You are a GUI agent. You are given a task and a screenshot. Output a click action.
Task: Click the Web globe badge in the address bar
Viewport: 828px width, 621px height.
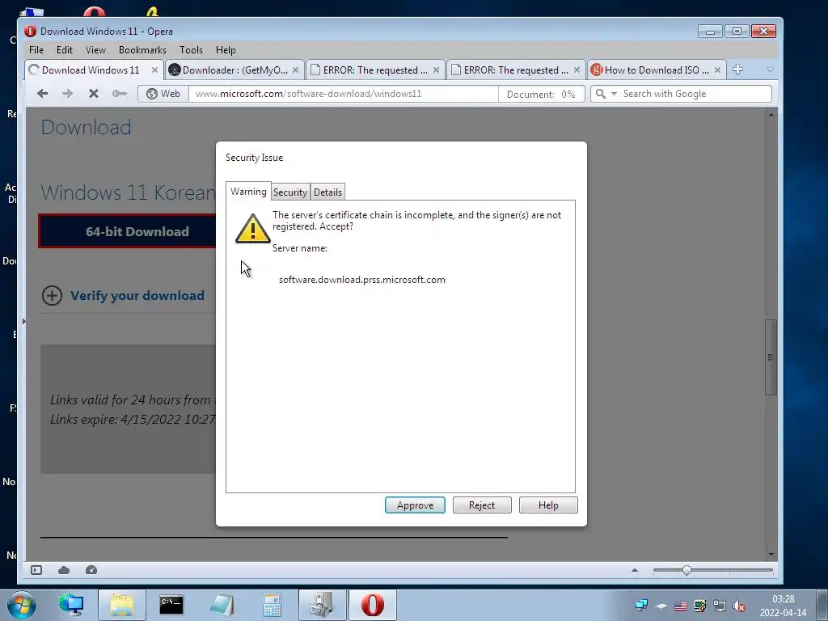coord(163,94)
